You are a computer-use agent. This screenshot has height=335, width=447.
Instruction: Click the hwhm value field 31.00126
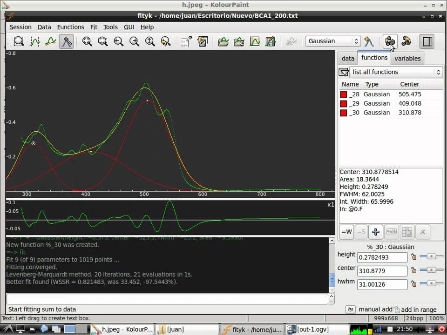(x=382, y=284)
